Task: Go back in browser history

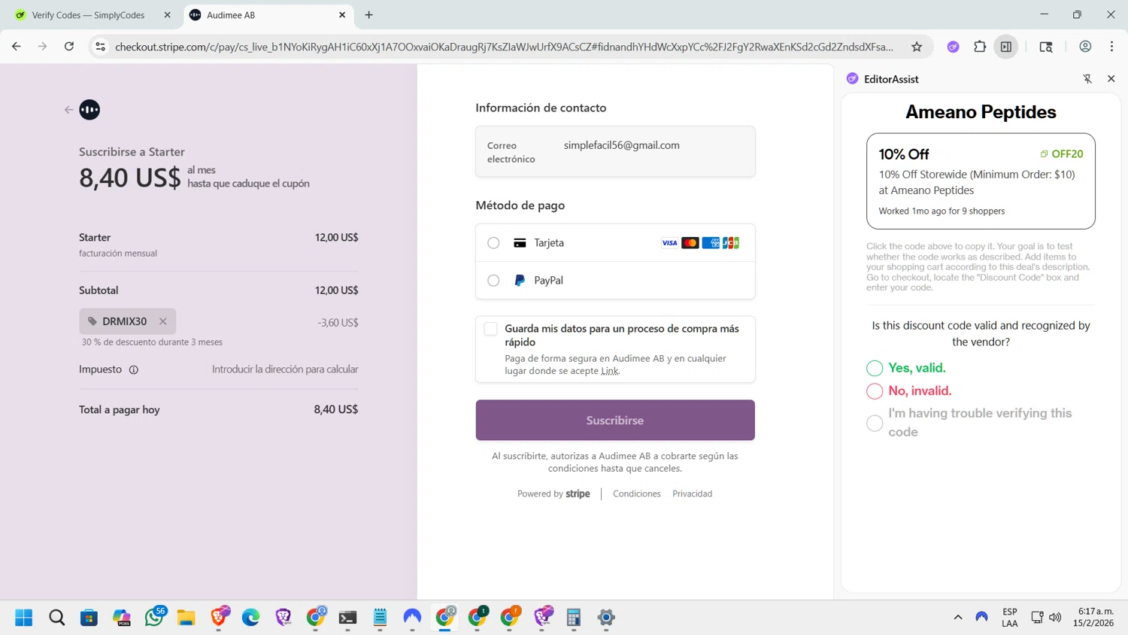Action: (17, 47)
